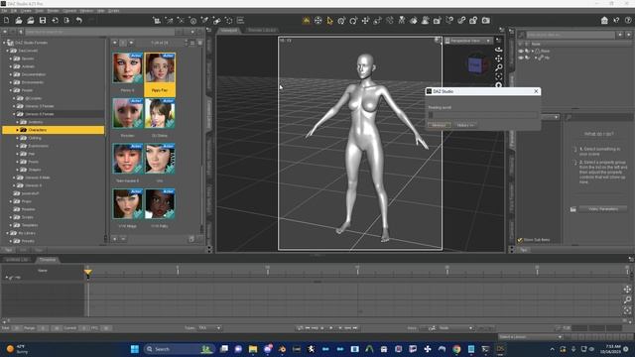Select the highlighted yellow character thumbnail
Image resolution: width=635 pixels, height=357 pixels.
coord(160,74)
